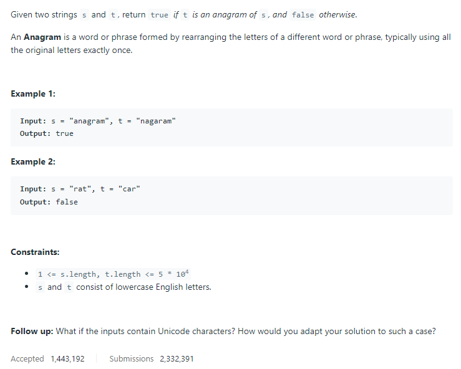
Task: Click the Example 2 heading
Action: click(33, 161)
